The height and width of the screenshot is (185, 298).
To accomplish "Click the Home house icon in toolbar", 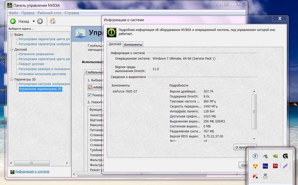I will coord(53,21).
